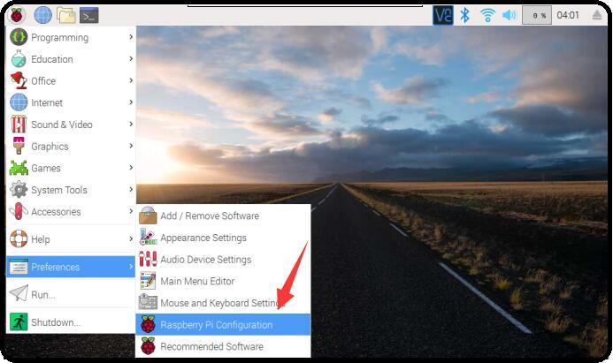Select the Help label in main menu
613x363 pixels.
click(41, 239)
